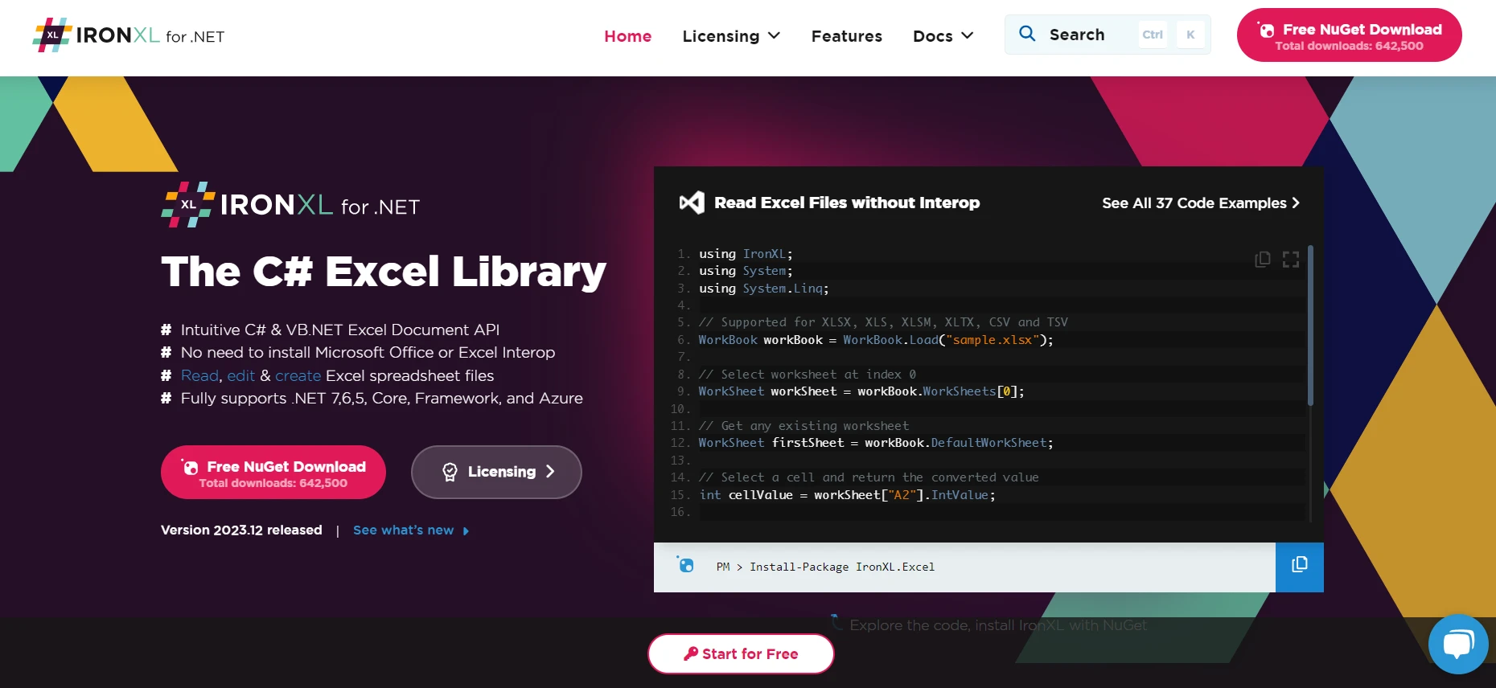Click the code panel vertical scrollbar
The width and height of the screenshot is (1496, 688).
tap(1310, 326)
